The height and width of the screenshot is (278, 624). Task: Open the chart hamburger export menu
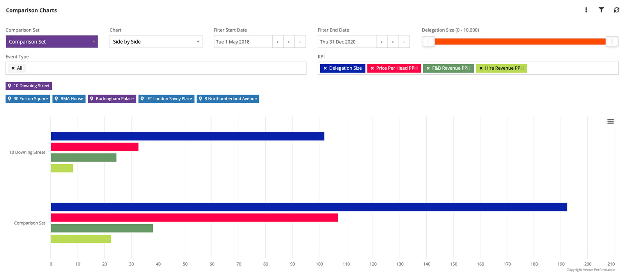coord(610,121)
